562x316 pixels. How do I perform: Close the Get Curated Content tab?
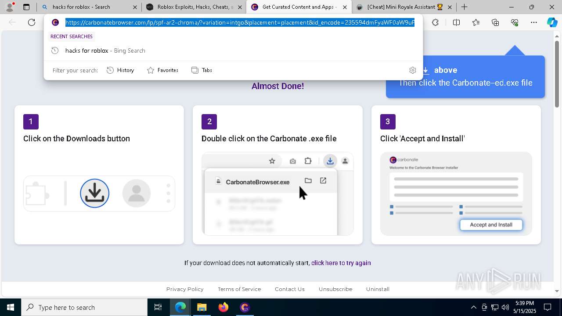[x=345, y=7]
